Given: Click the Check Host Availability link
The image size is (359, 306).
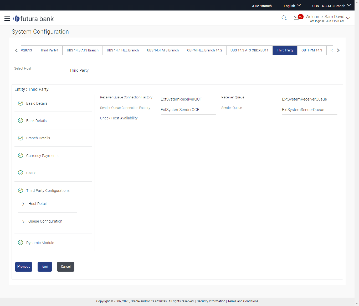Looking at the screenshot, I should coord(119,118).
